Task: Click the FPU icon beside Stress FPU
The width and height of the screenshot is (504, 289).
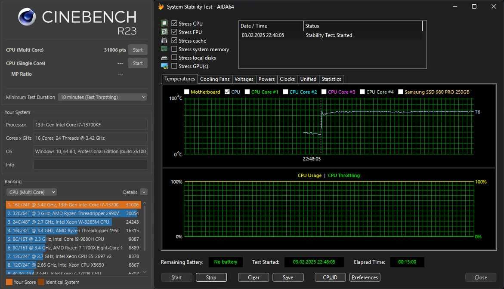Action: pos(164,32)
